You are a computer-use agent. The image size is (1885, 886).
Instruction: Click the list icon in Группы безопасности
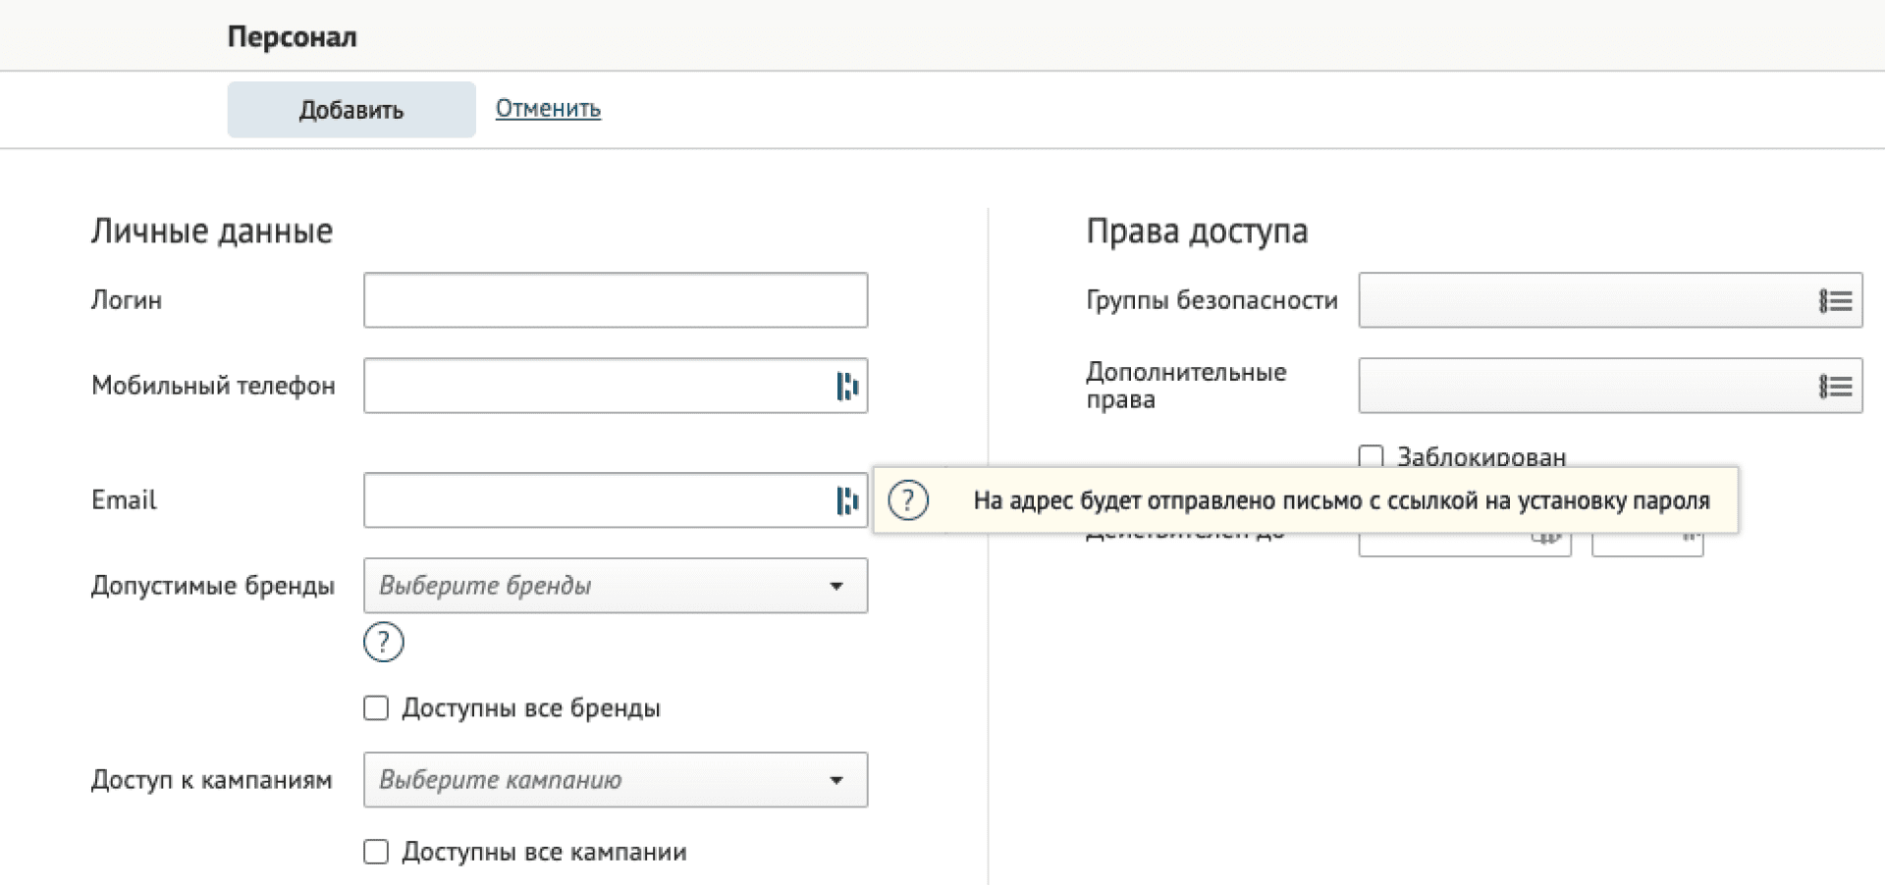click(1835, 301)
